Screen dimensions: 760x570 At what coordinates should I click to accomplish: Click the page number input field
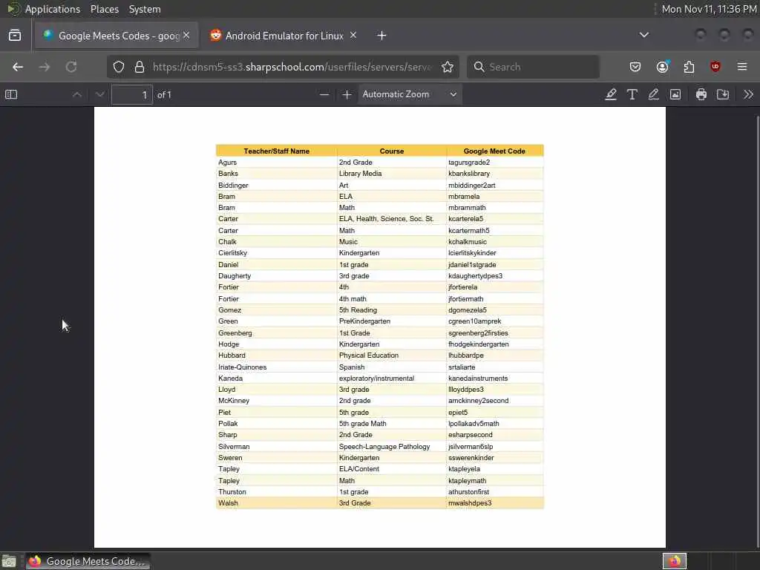pyautogui.click(x=132, y=94)
